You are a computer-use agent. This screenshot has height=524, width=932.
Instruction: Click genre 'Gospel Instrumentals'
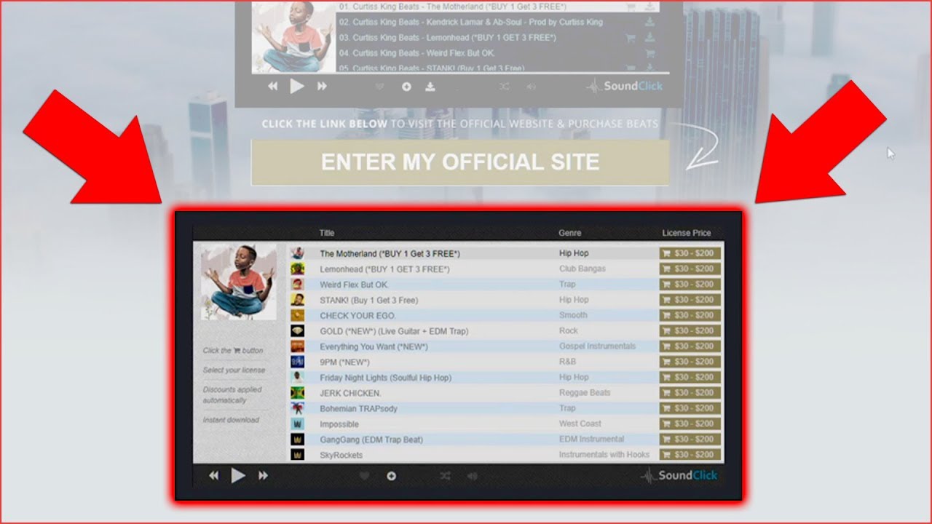coord(597,346)
